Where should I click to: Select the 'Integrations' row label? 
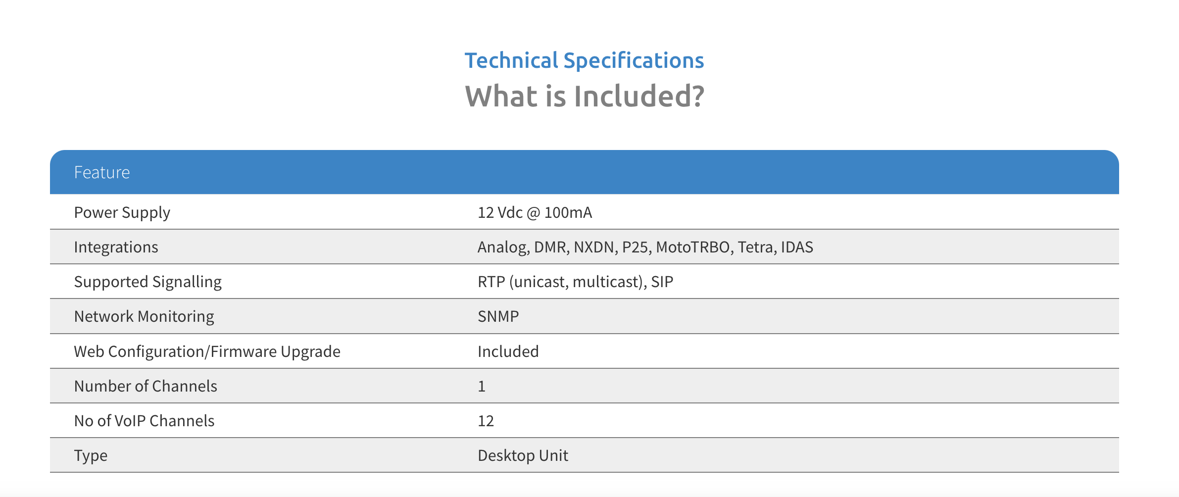116,247
